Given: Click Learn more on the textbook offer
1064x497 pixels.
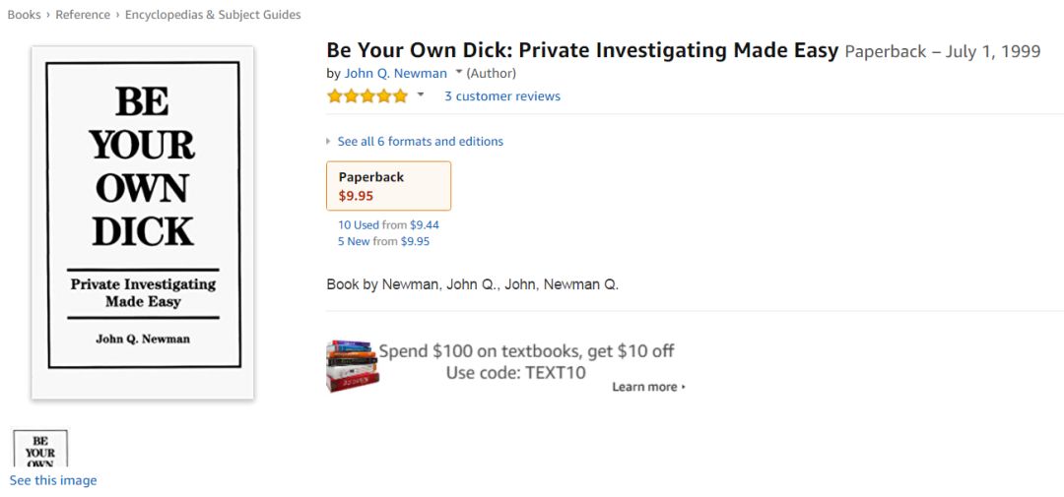Looking at the screenshot, I should (647, 387).
